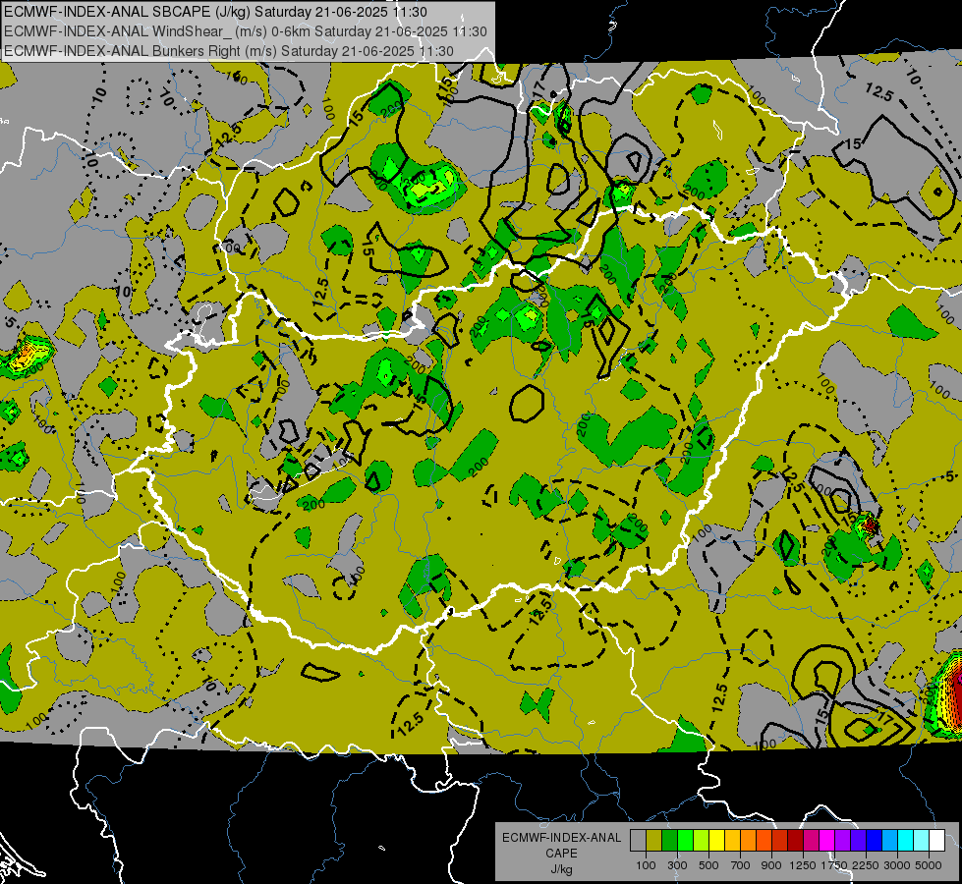Pick the pure yellow legend swatch
962x884 pixels.
(716, 840)
